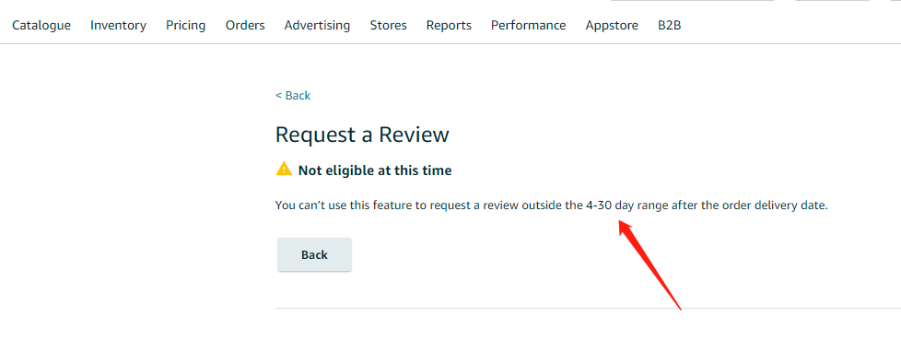The width and height of the screenshot is (901, 352).
Task: Click the grey Back button
Action: (314, 254)
